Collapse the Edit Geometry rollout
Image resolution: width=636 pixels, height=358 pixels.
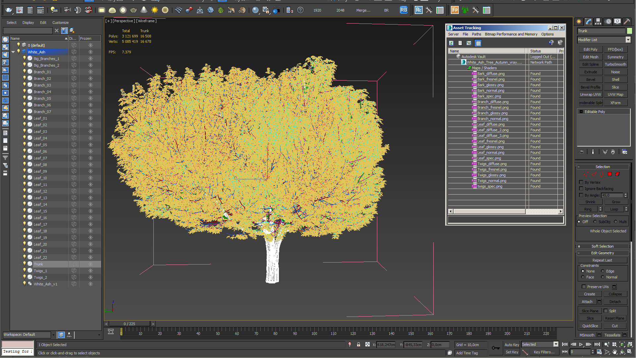[603, 253]
